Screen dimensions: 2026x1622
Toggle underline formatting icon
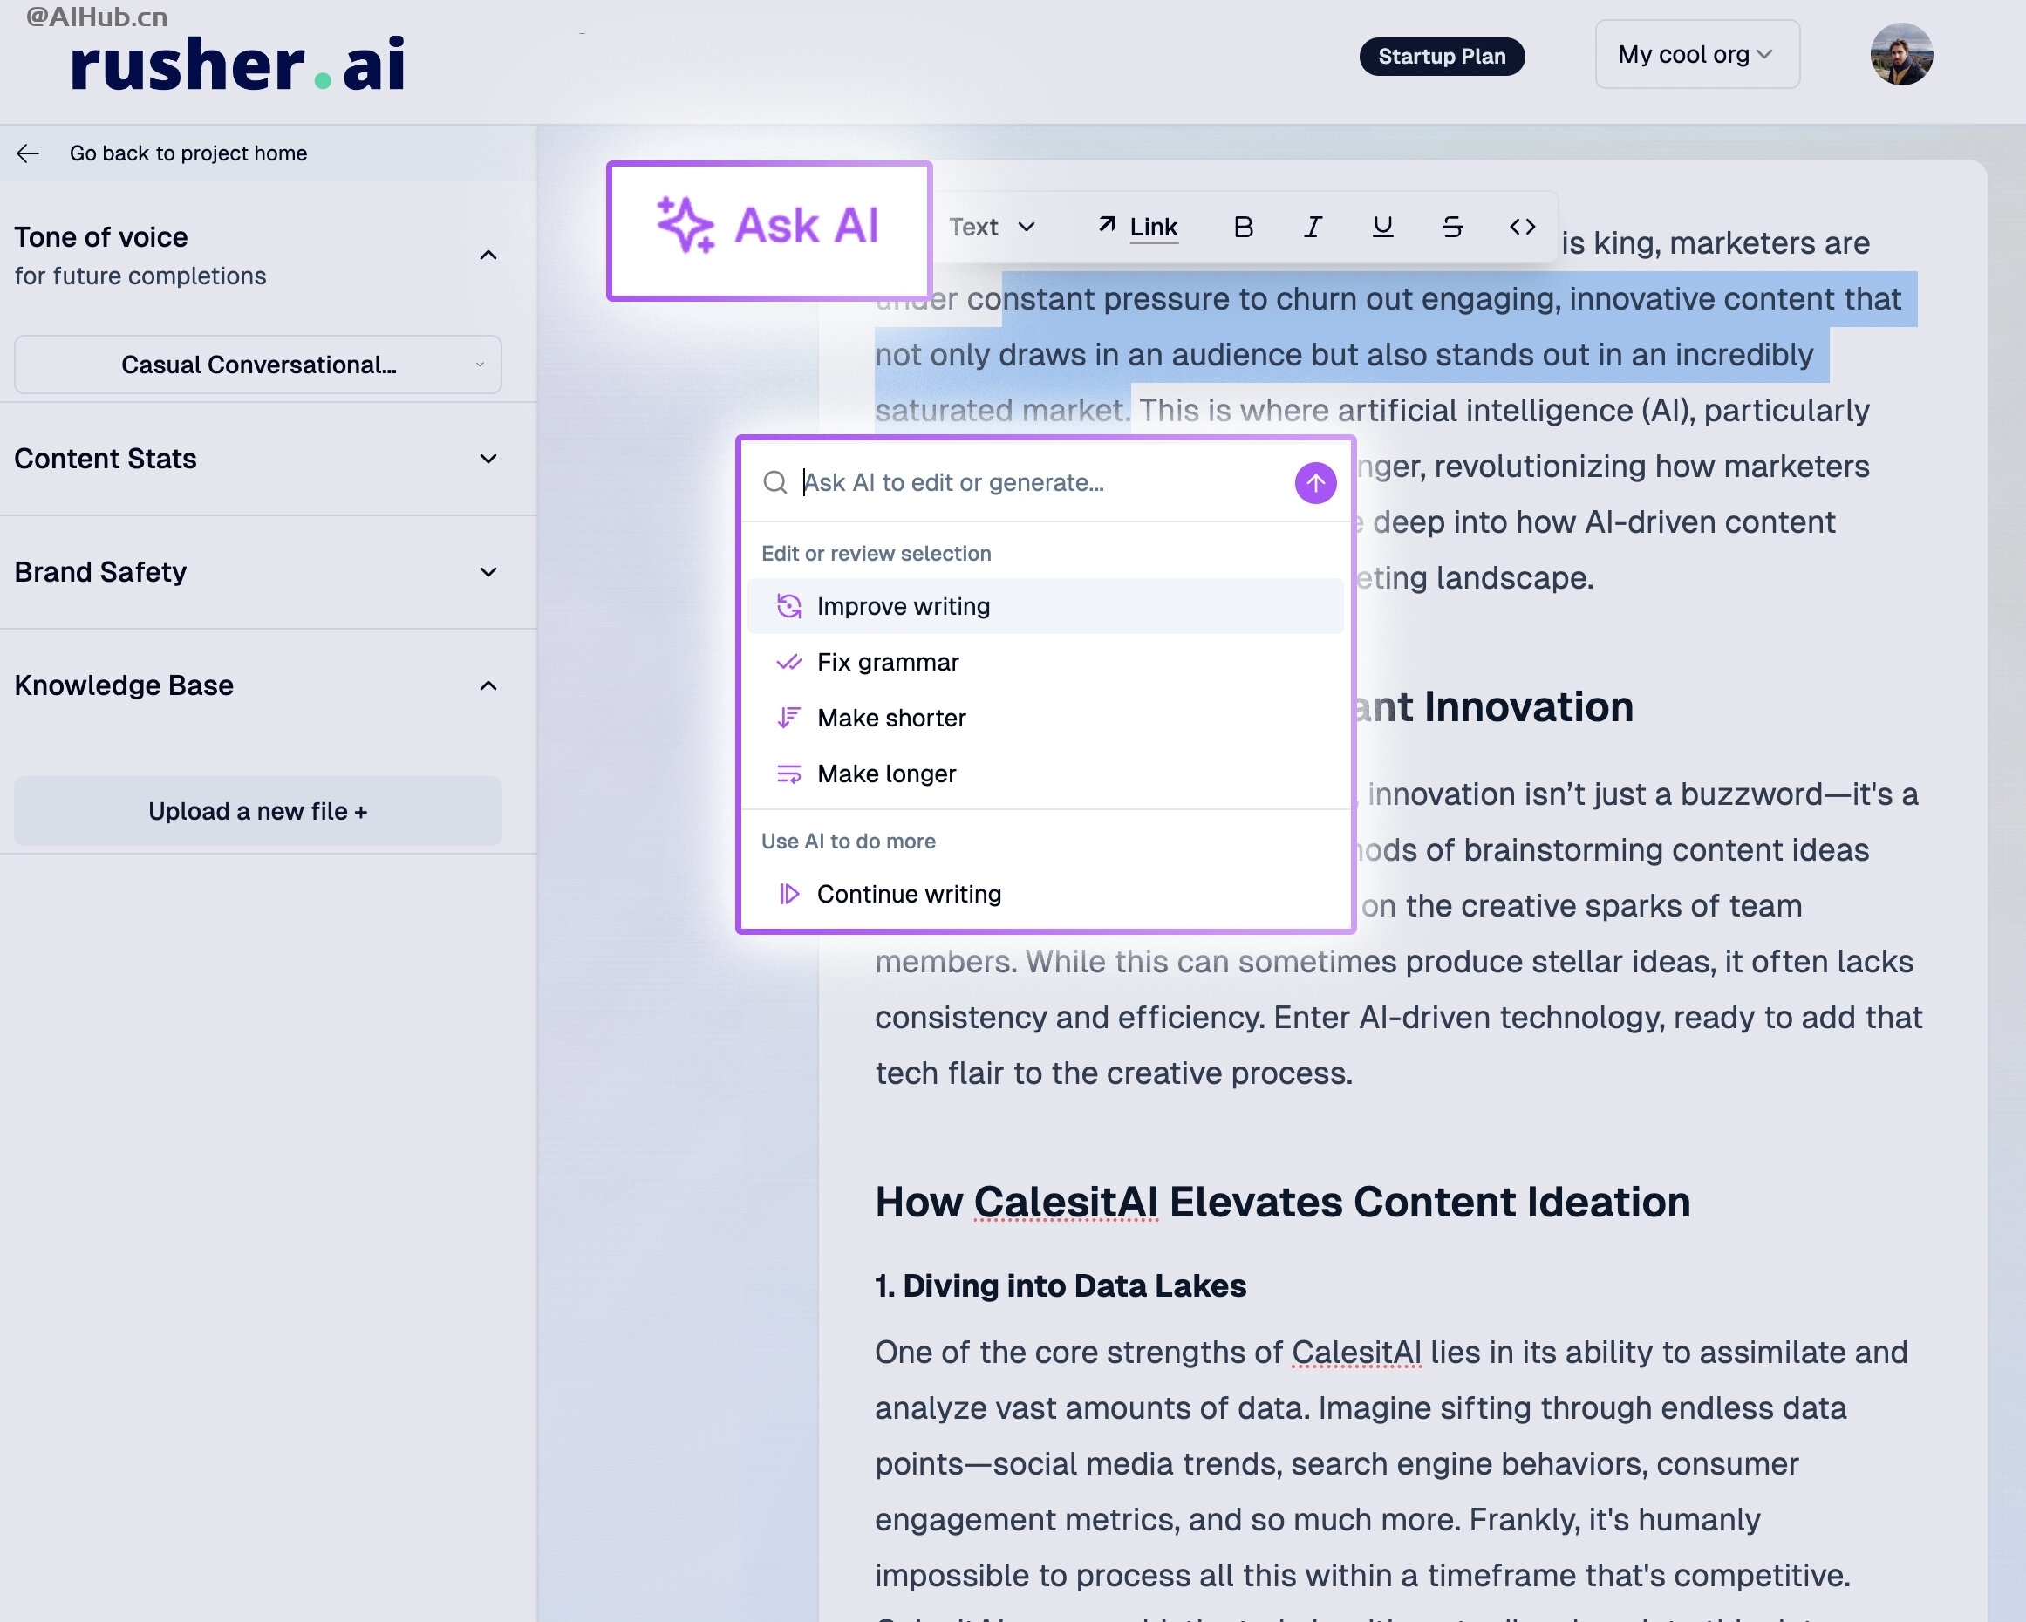tap(1382, 227)
